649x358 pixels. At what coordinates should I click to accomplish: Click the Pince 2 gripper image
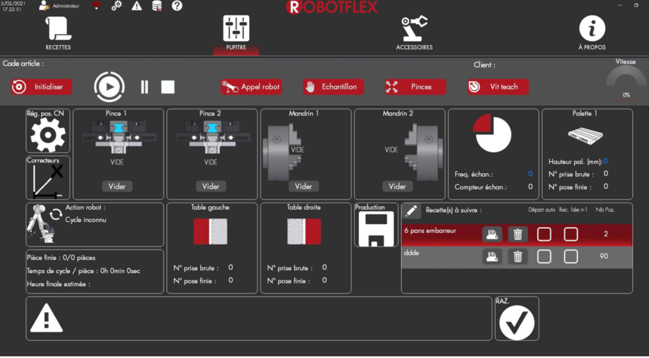pos(212,137)
